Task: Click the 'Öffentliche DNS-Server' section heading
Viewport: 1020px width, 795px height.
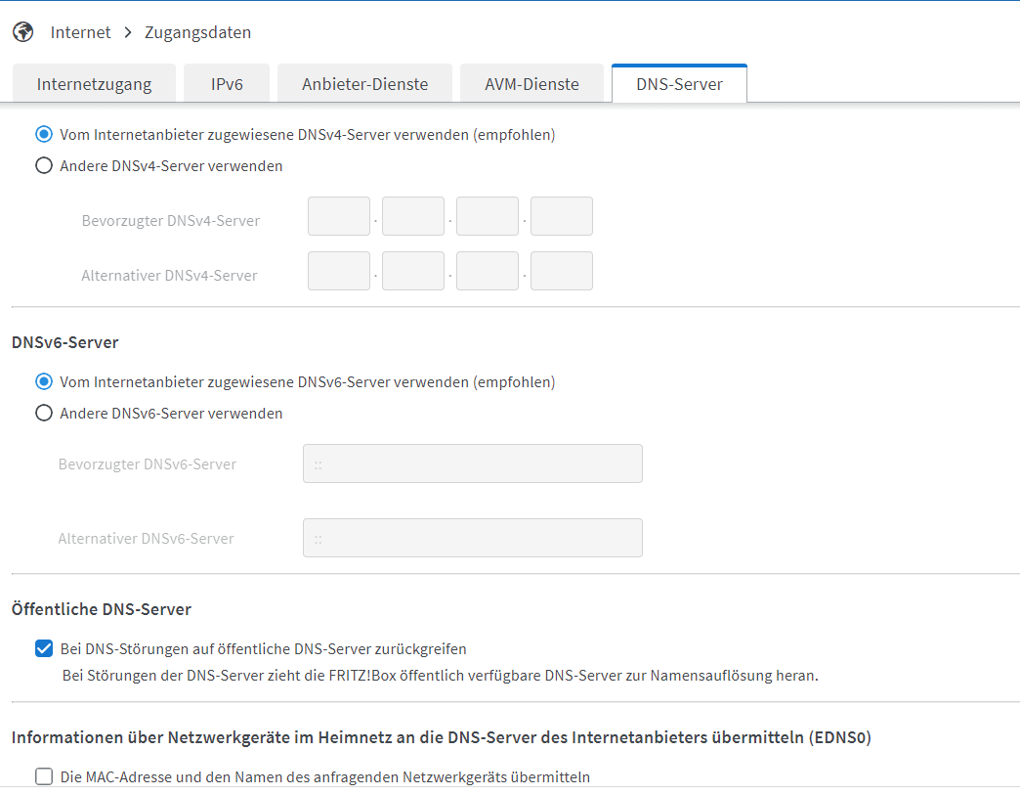Action: click(102, 609)
